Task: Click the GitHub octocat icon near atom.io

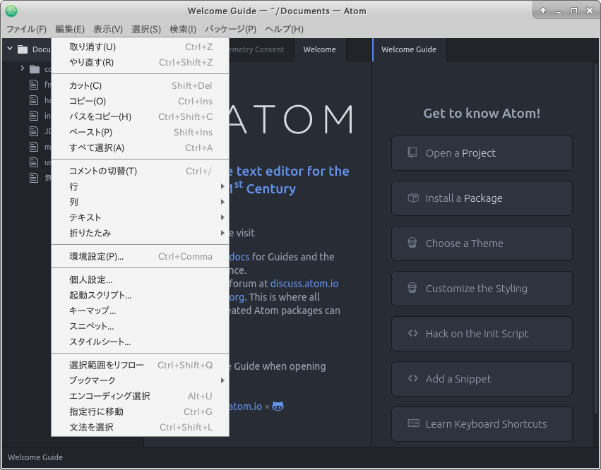Action: [278, 406]
